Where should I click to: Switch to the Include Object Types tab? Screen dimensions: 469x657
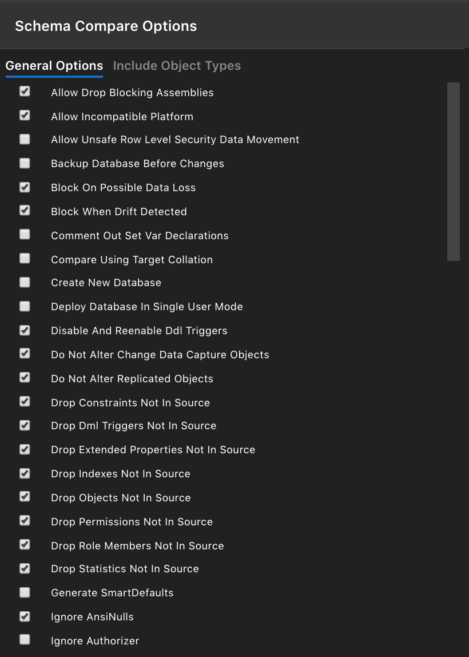(x=177, y=65)
